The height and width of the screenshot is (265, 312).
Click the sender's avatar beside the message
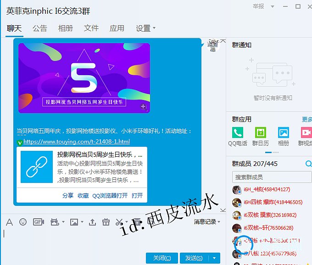pyautogui.click(x=213, y=45)
